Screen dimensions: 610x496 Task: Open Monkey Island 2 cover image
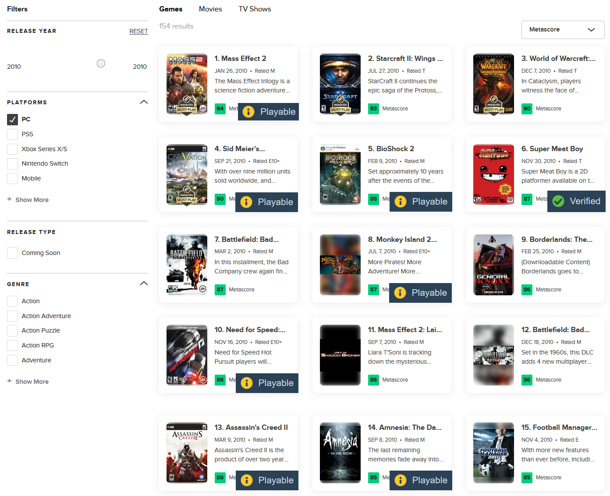pyautogui.click(x=340, y=265)
